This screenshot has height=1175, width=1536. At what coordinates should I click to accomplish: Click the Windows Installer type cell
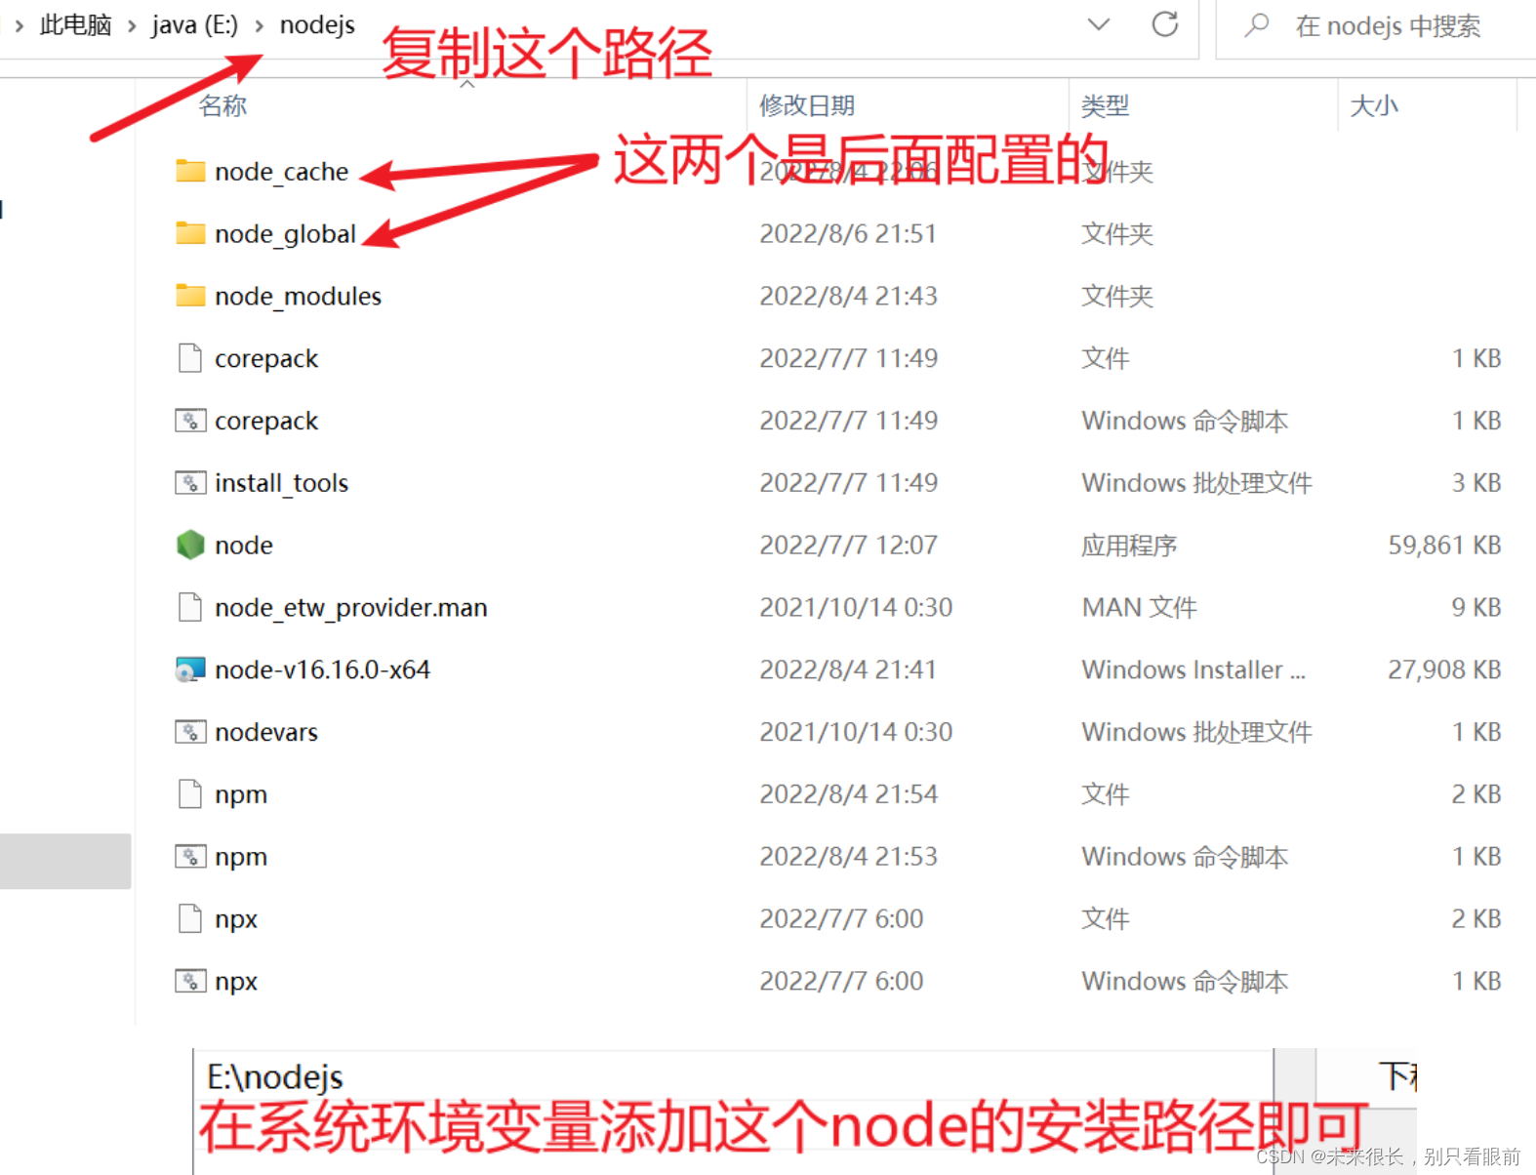(1192, 669)
